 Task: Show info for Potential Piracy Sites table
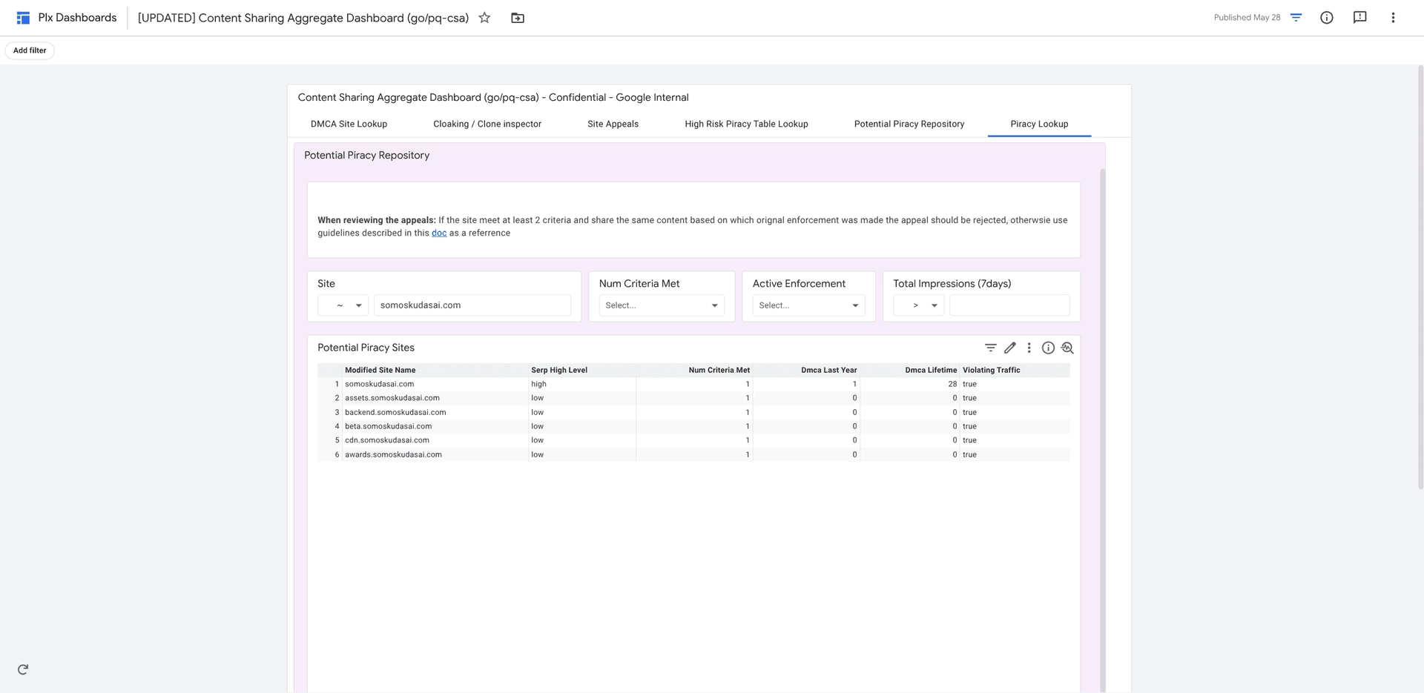(1048, 348)
